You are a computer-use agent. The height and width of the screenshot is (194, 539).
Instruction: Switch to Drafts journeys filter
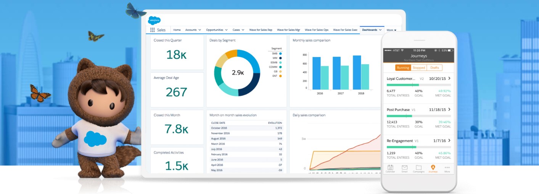[434, 68]
